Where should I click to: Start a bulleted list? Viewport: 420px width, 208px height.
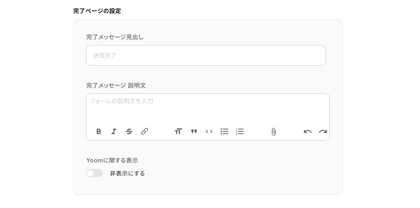[224, 131]
